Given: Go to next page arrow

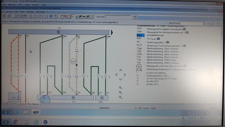Looking at the screenshot, I should (x=37, y=16).
